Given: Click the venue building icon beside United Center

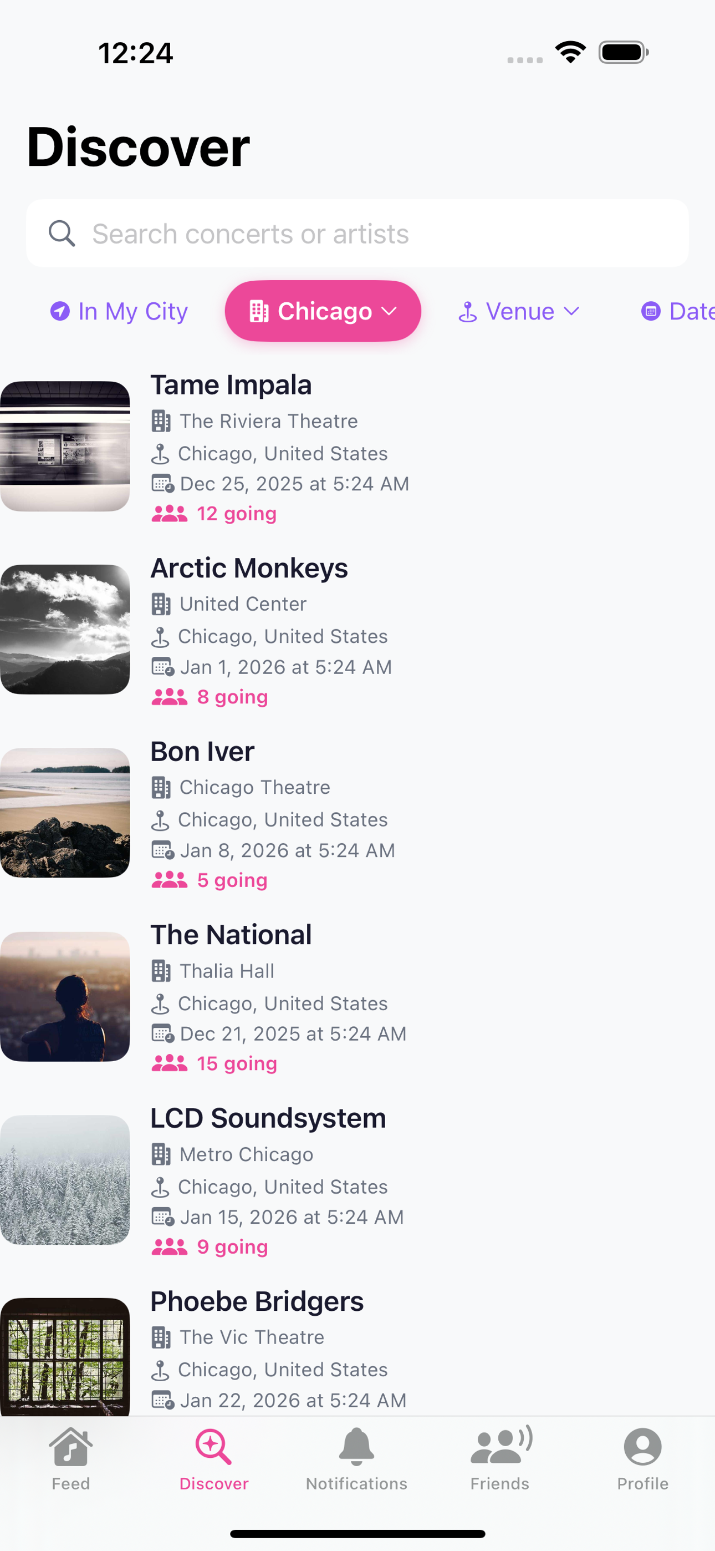Looking at the screenshot, I should pyautogui.click(x=161, y=604).
